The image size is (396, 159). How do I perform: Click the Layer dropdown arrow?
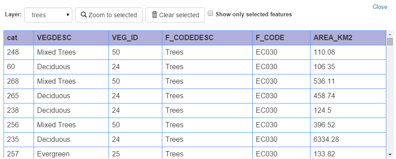(x=67, y=15)
